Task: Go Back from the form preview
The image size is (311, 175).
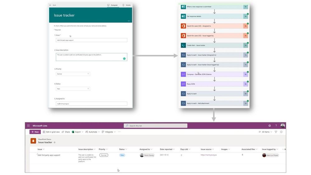Action: click(x=53, y=5)
